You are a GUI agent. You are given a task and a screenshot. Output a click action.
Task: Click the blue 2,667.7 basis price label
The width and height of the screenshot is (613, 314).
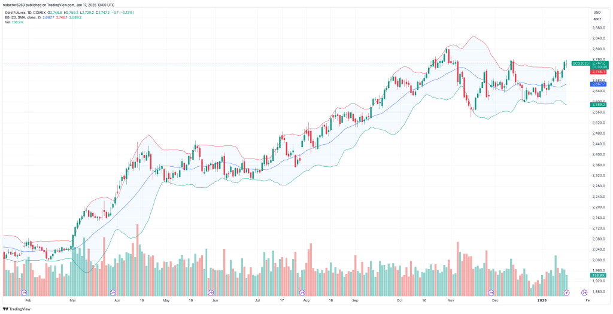pyautogui.click(x=598, y=84)
